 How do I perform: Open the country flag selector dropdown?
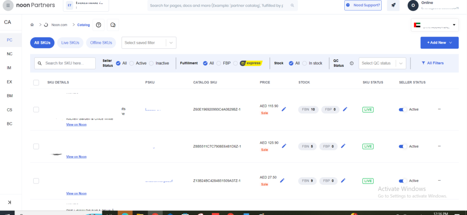[x=435, y=25]
